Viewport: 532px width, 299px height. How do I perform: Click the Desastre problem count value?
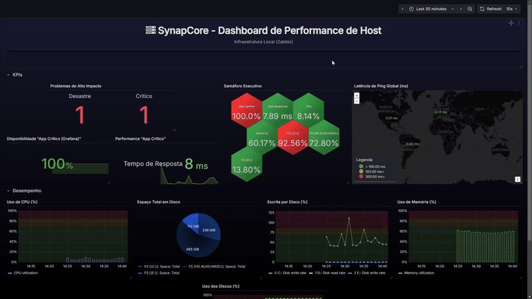[x=80, y=115]
